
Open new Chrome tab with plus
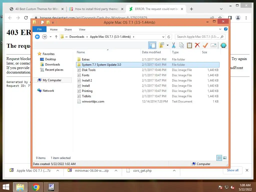[x=191, y=9]
